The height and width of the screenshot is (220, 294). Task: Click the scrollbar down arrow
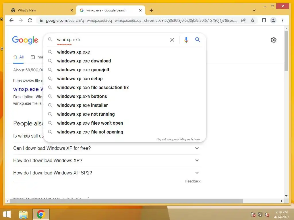[x=286, y=196]
